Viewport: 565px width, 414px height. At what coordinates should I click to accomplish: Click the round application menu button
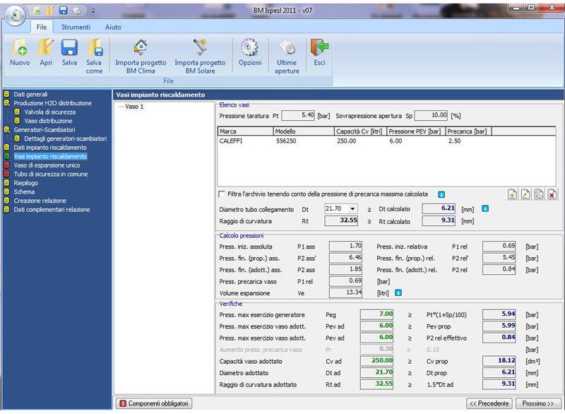tap(14, 14)
